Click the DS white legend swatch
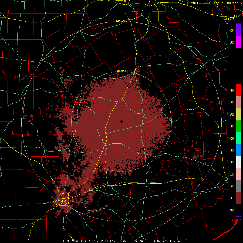Screen dimensions: 243x243 238,162
